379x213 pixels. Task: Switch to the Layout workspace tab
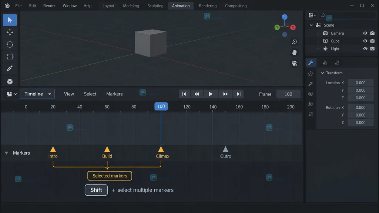[x=108, y=6]
